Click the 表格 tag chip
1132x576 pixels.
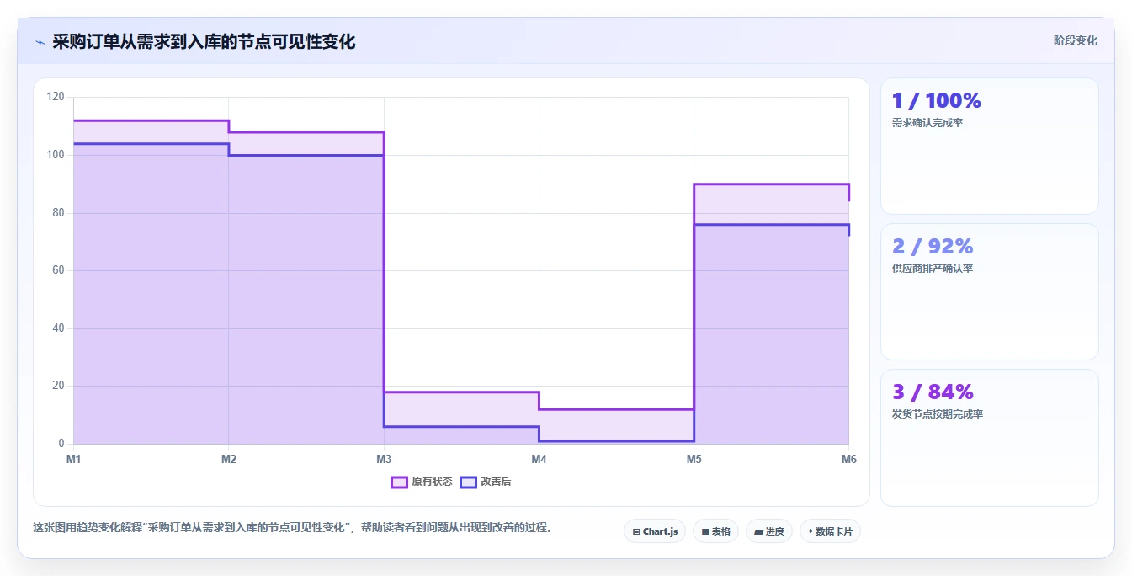(x=715, y=531)
